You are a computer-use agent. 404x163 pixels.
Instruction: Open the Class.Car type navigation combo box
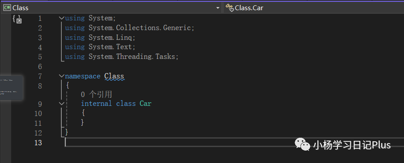(x=313, y=8)
